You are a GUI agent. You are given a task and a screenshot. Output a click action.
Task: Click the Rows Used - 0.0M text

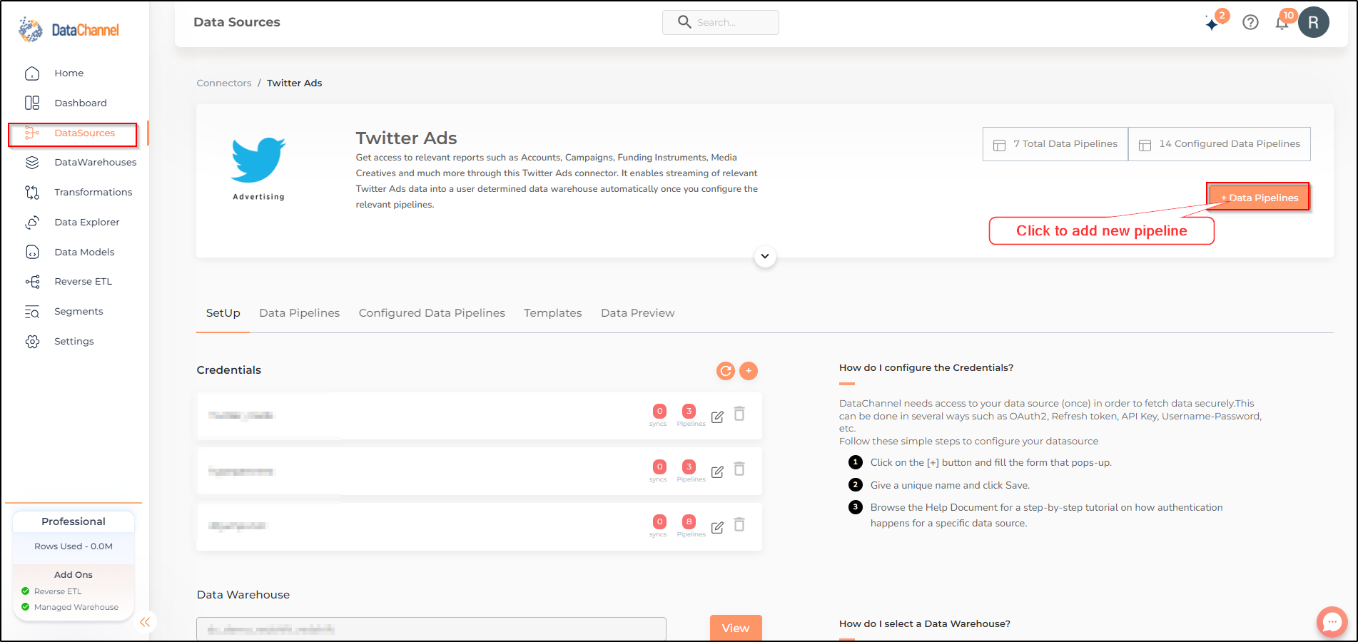click(x=74, y=546)
